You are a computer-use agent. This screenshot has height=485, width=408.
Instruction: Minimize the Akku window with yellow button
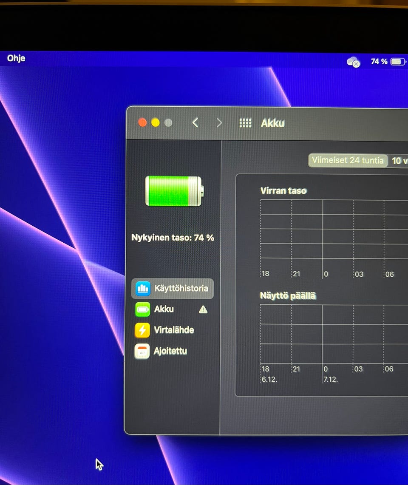pyautogui.click(x=155, y=123)
